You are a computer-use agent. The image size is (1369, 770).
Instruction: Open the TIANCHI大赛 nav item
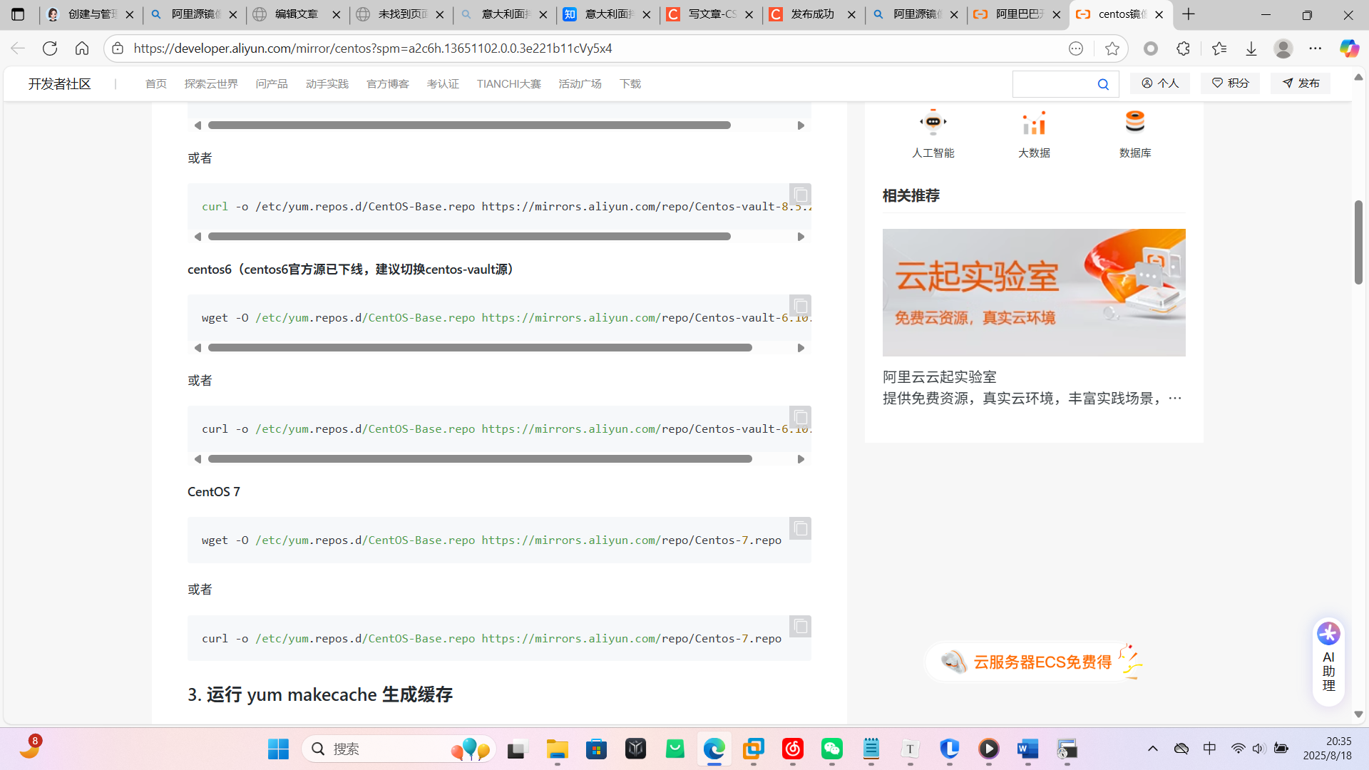pyautogui.click(x=509, y=84)
